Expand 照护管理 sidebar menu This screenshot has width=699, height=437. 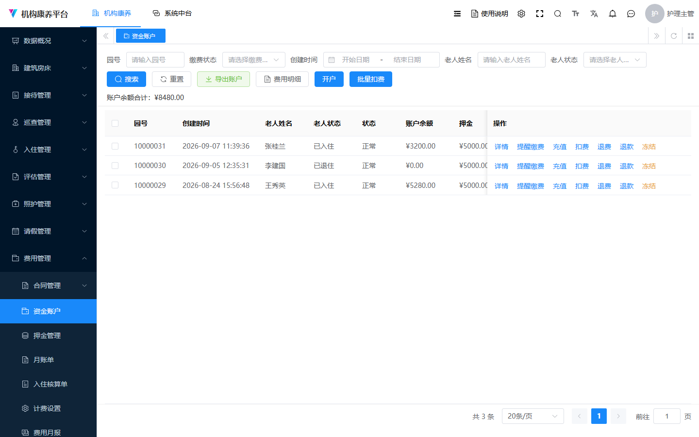coord(48,204)
